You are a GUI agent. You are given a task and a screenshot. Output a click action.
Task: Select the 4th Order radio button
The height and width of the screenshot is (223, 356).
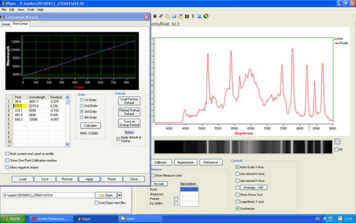(82, 117)
